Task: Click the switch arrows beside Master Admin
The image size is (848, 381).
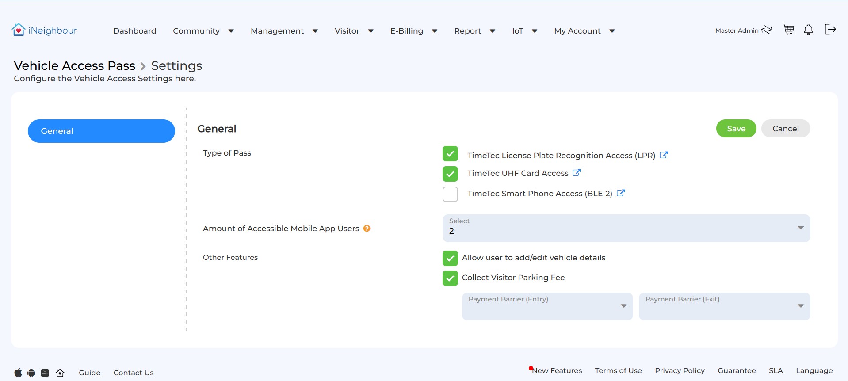Action: [767, 30]
